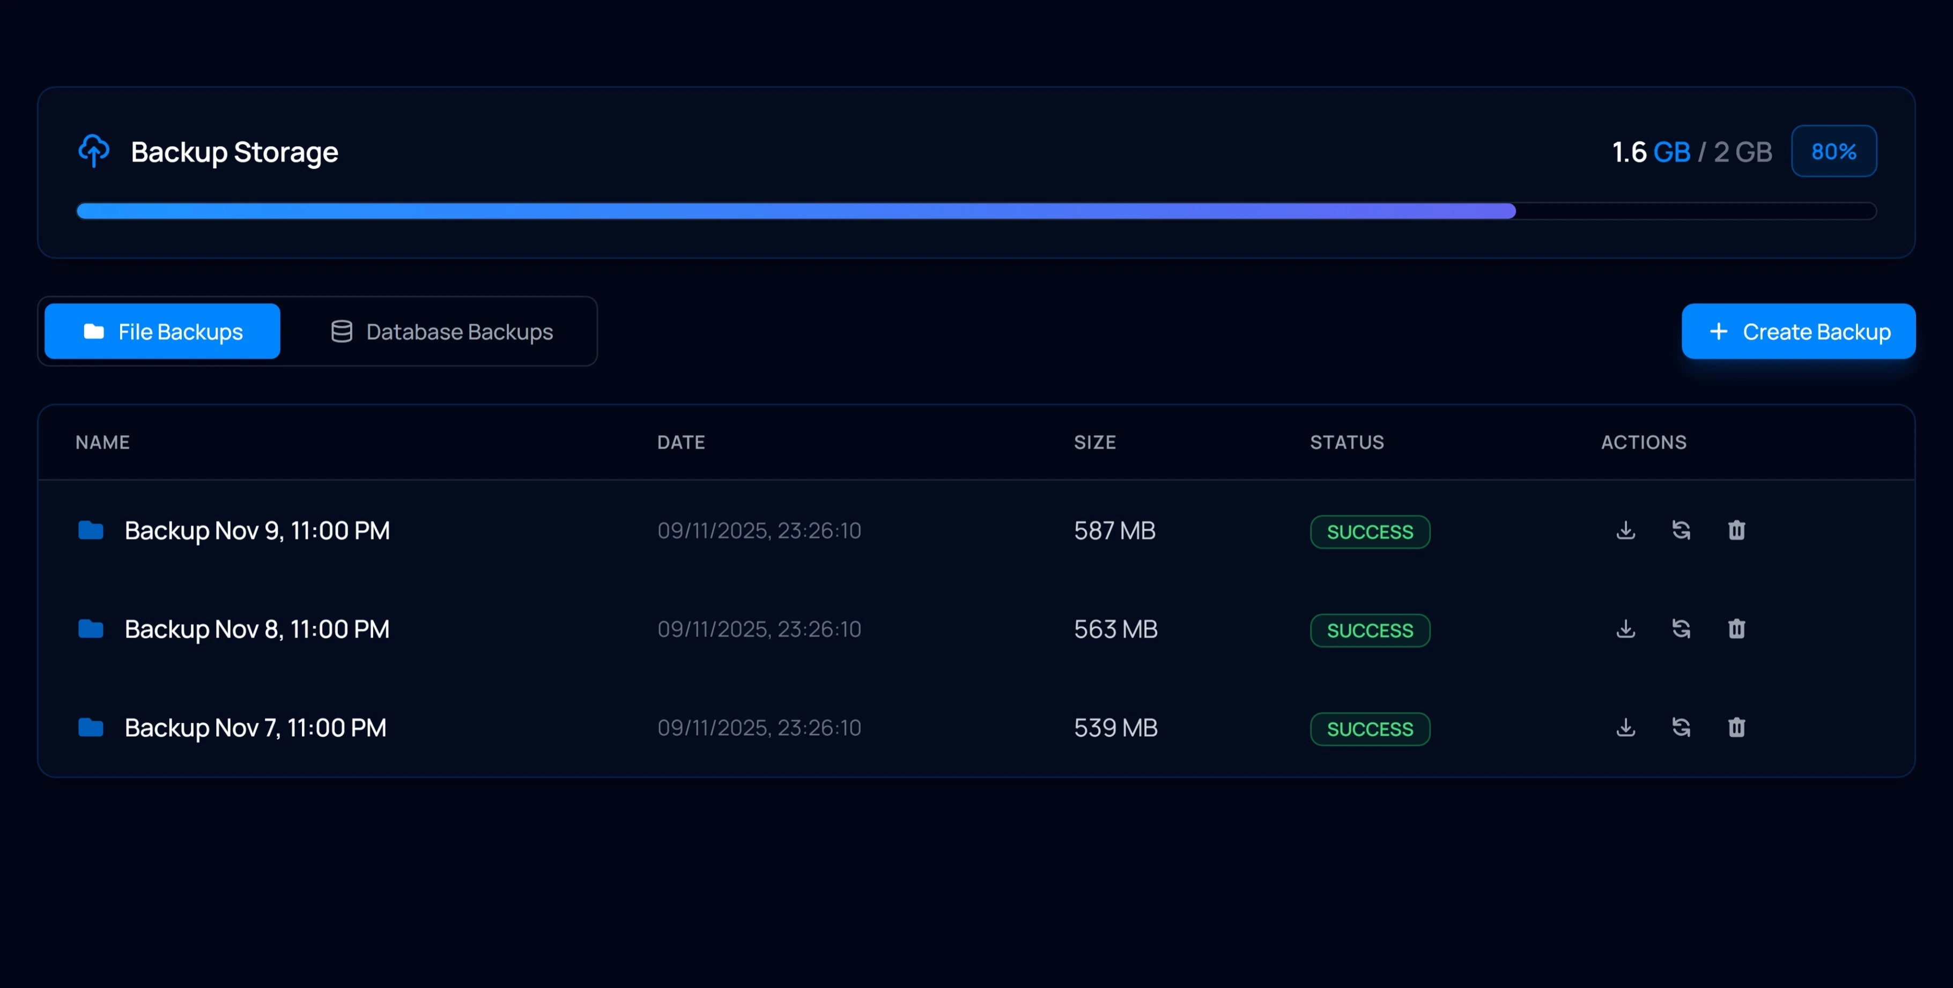Restore the Backup Nov 8 backup
Viewport: 1953px width, 988px height.
[1681, 629]
